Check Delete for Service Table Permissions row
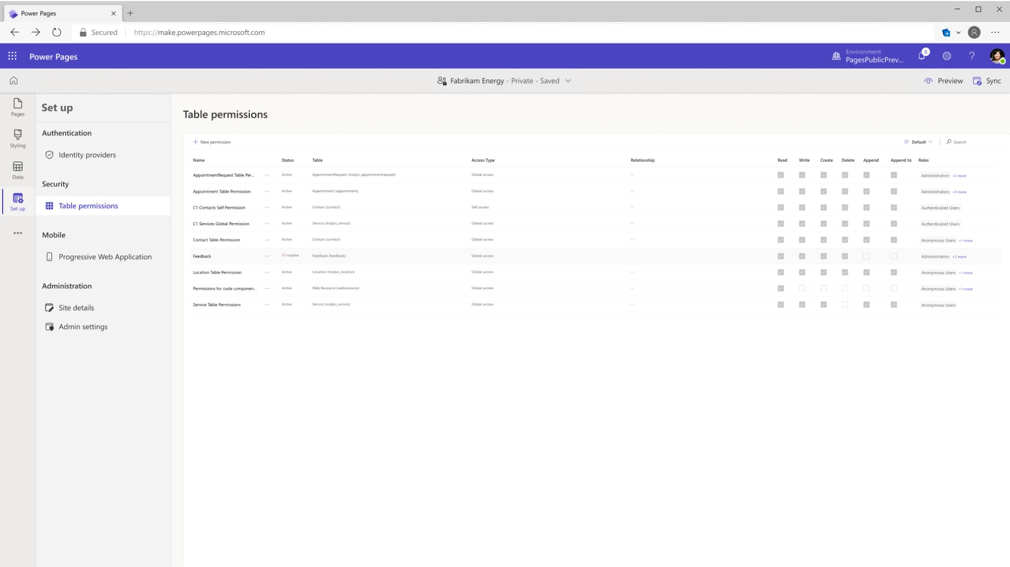Screen dimensions: 1010x567 point(845,305)
